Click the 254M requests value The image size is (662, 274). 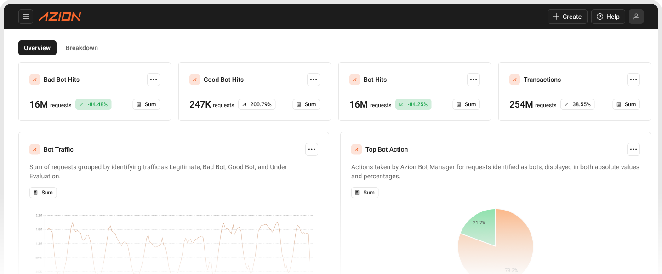click(533, 104)
